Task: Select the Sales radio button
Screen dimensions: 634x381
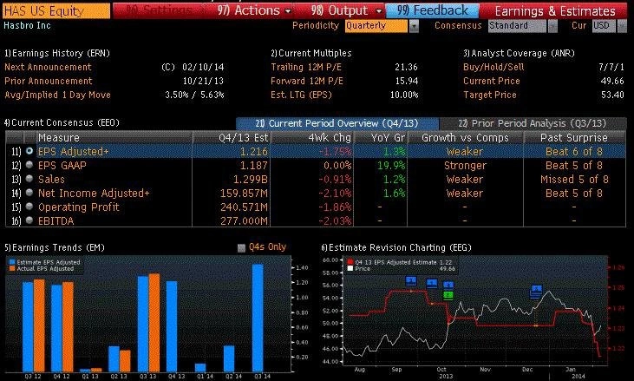Action: (x=29, y=179)
